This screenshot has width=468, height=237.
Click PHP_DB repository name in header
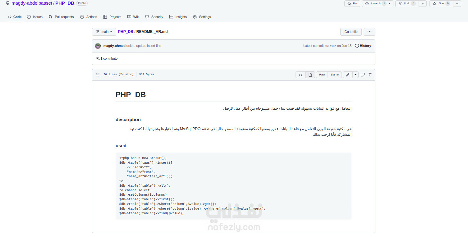tap(65, 3)
